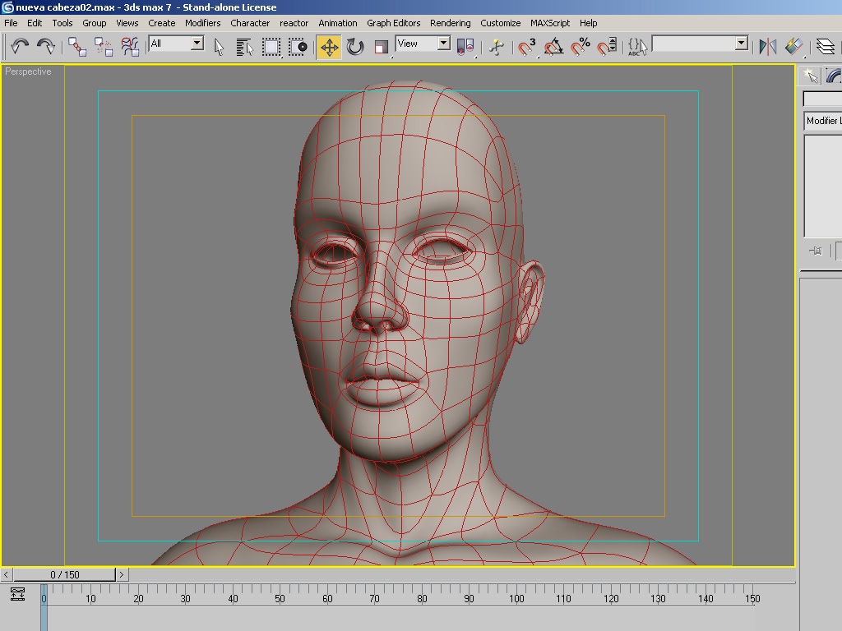Click the 0 / 150 time slider
Image resolution: width=842 pixels, height=631 pixels.
[65, 575]
